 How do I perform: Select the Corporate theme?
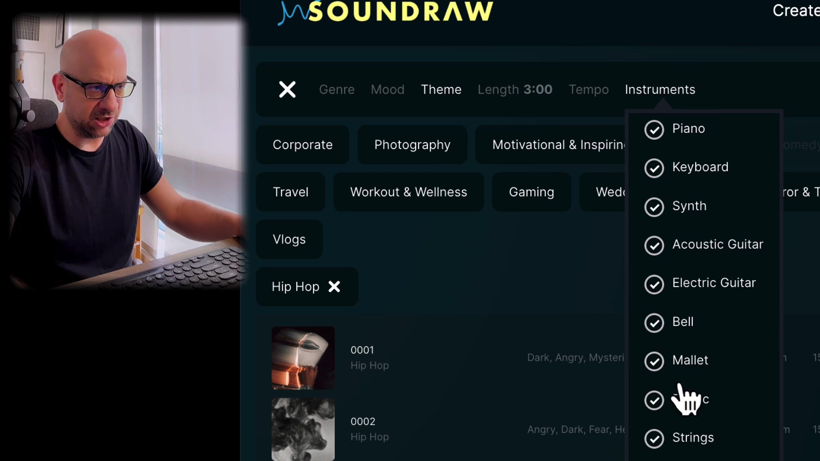[x=302, y=145]
